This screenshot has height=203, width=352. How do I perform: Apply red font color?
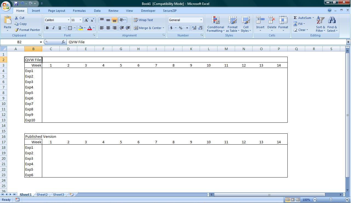(89, 28)
